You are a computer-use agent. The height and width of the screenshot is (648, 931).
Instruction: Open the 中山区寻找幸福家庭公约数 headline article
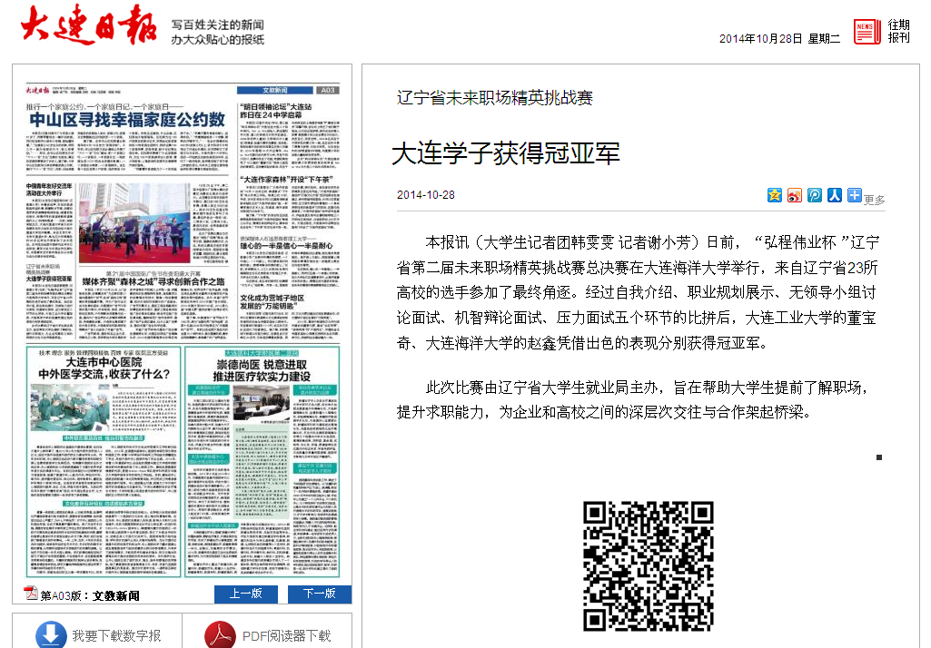(127, 120)
